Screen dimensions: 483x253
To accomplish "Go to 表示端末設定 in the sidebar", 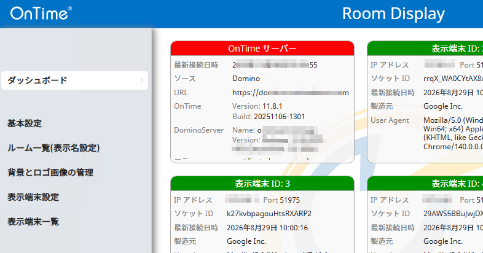I will click(x=33, y=197).
